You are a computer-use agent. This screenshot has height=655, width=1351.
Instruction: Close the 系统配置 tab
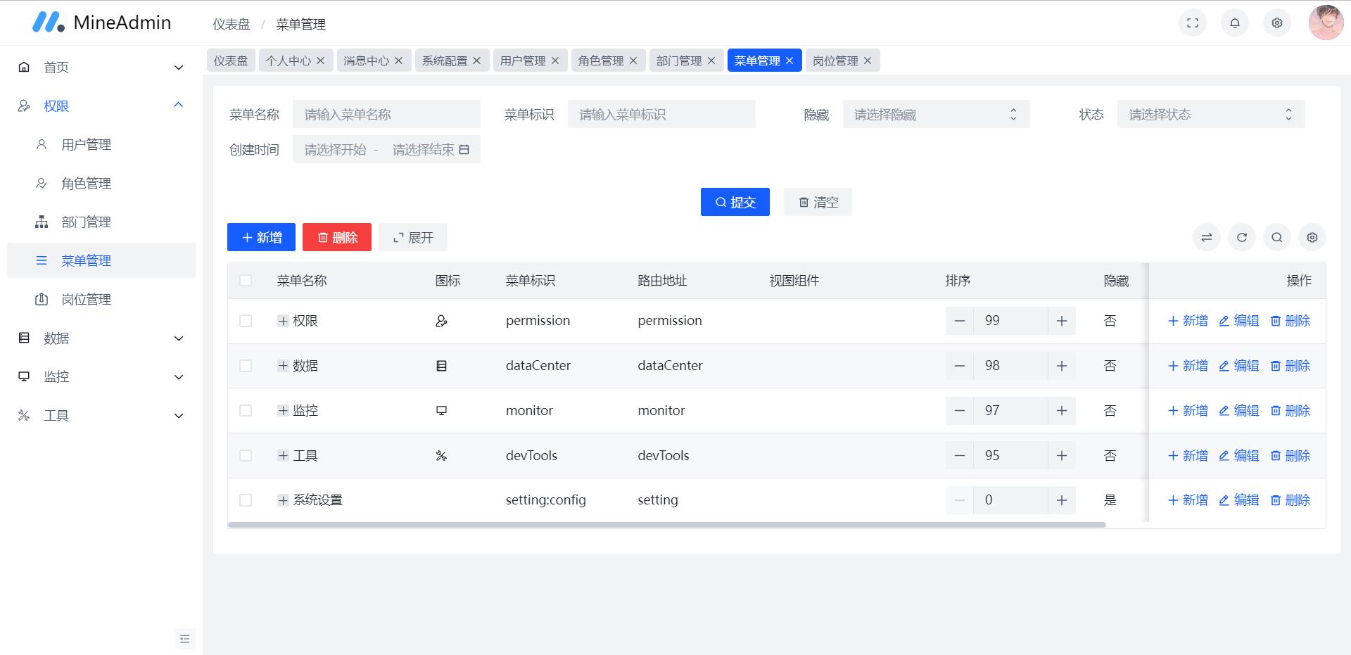[x=477, y=61]
